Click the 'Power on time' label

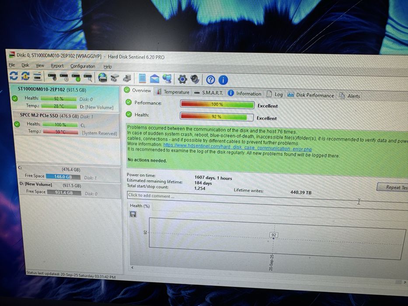coord(141,175)
